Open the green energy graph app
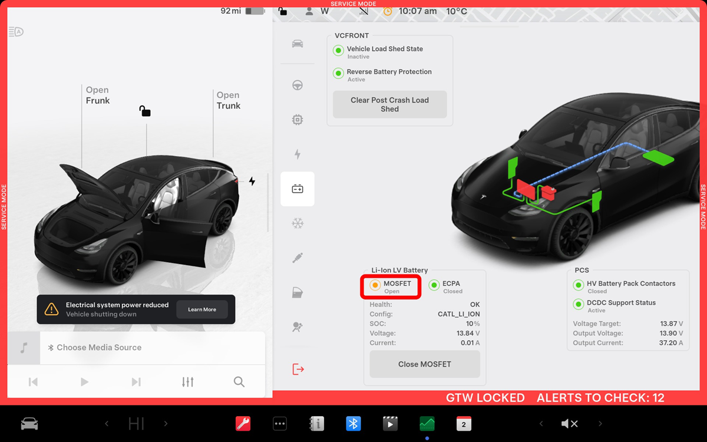Image resolution: width=707 pixels, height=442 pixels. click(x=427, y=424)
